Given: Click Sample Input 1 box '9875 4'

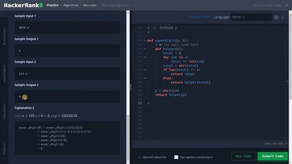Looking at the screenshot, I should pos(67,27).
